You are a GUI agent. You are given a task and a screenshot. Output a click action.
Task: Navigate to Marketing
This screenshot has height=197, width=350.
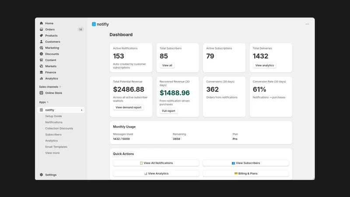[x=52, y=48]
